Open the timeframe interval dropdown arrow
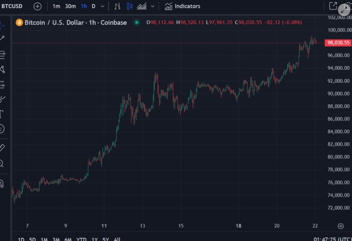 (x=102, y=6)
